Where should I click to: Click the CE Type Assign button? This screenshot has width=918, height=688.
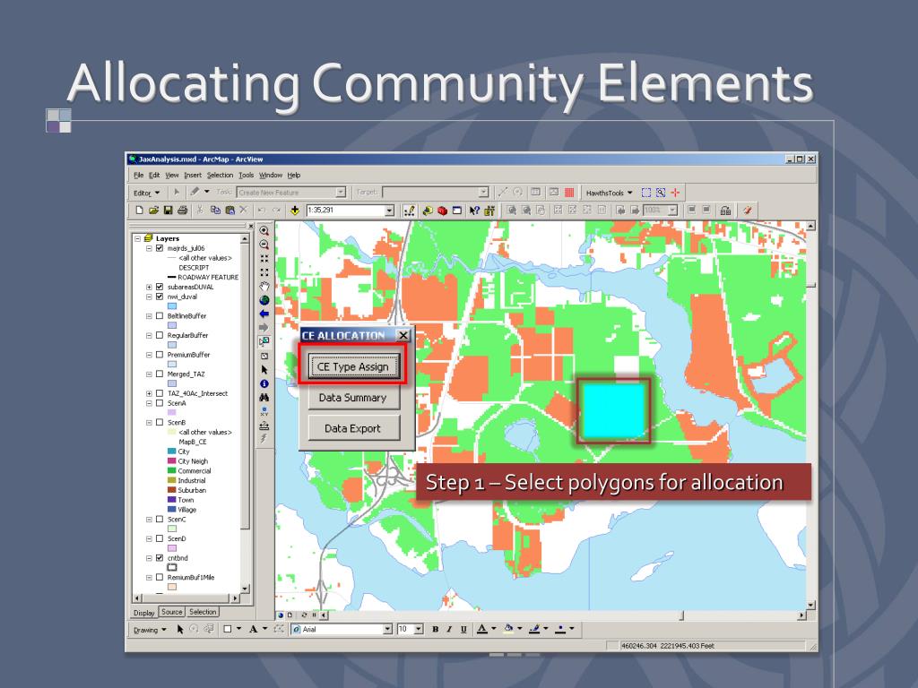(x=352, y=366)
